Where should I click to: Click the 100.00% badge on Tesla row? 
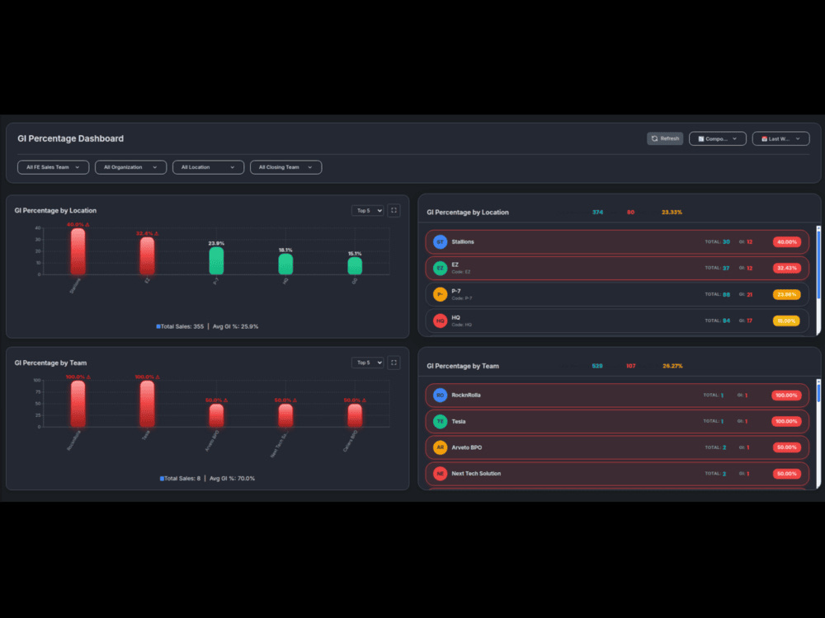(786, 421)
